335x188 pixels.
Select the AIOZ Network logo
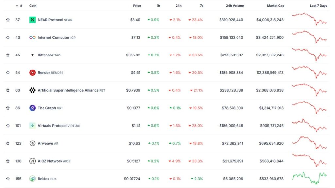click(x=32, y=161)
